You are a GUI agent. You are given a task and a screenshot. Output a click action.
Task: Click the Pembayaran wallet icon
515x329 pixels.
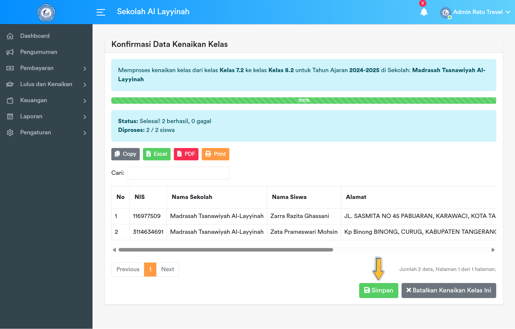click(x=10, y=68)
